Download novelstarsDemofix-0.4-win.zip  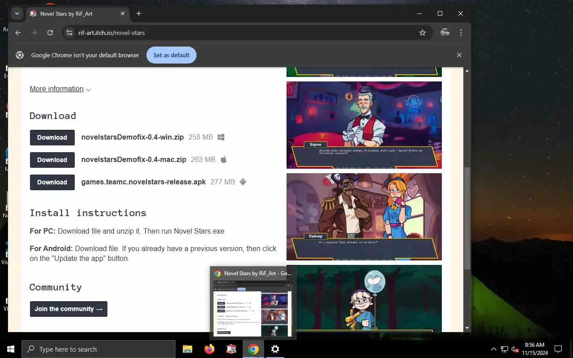[x=52, y=137]
